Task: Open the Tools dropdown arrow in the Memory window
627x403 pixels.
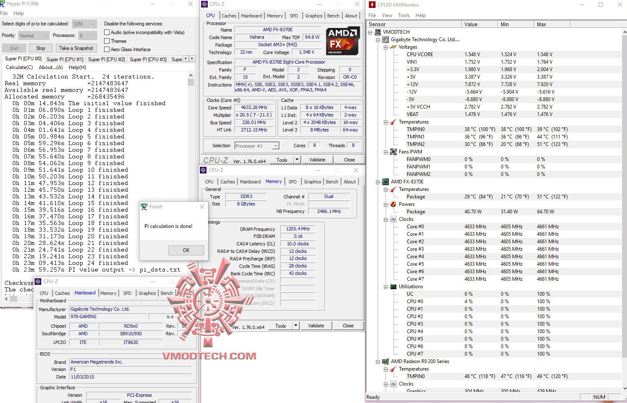Action: point(296,326)
